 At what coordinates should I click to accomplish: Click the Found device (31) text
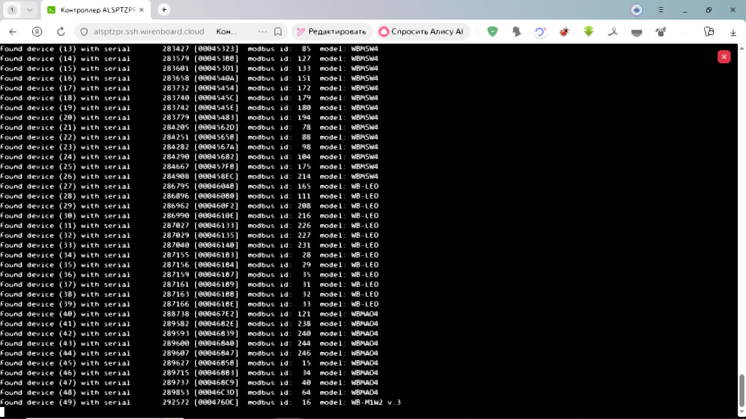point(38,225)
